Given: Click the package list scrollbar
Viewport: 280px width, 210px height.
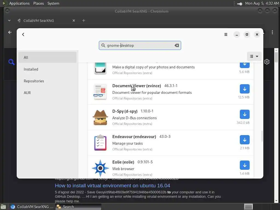Looking at the screenshot, I should (x=262, y=136).
